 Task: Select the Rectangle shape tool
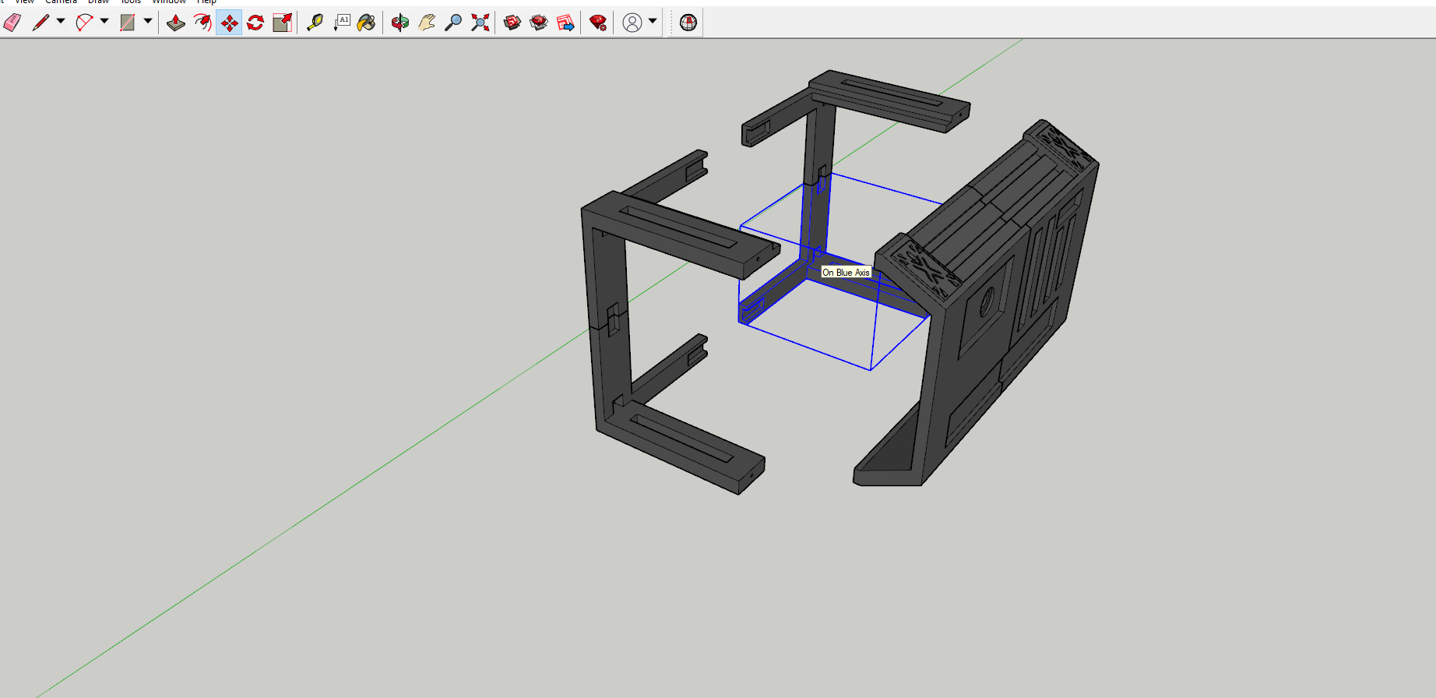(x=128, y=23)
